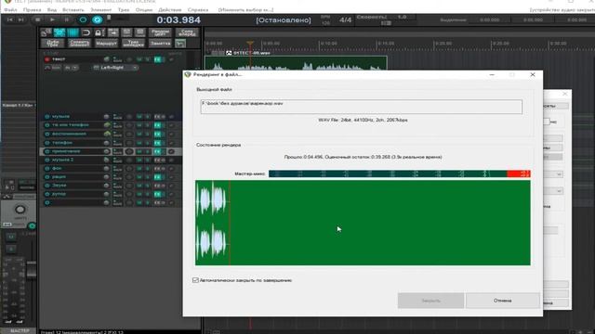The height and width of the screenshot is (334, 595).
Task: Click the first icon in main toolbar
Action: tap(46, 32)
